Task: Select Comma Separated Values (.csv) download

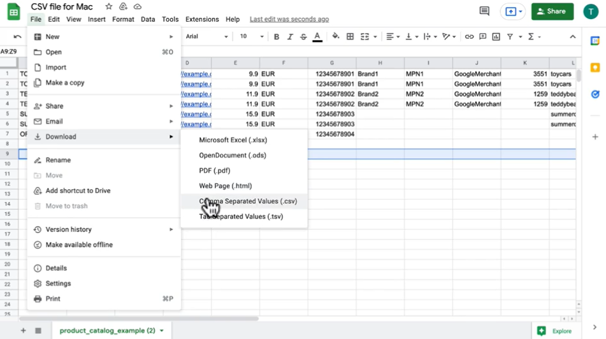Action: pyautogui.click(x=248, y=201)
